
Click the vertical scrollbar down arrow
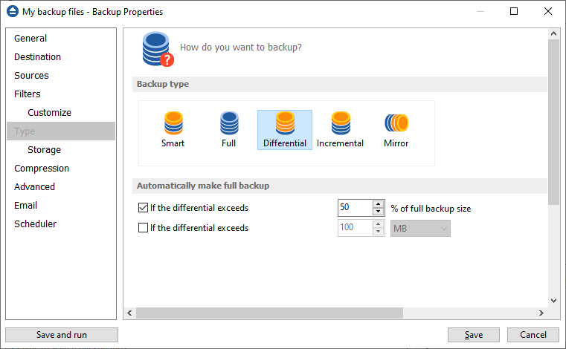pos(553,300)
